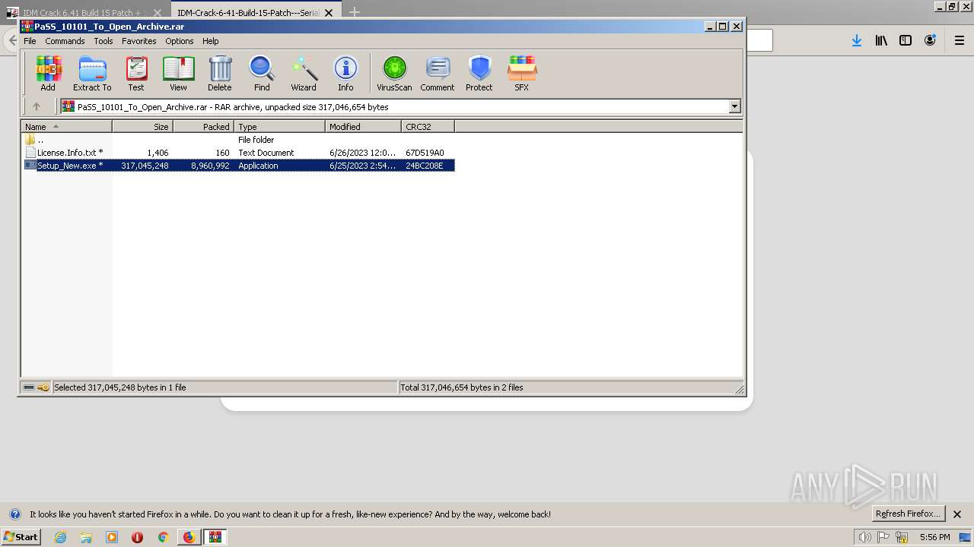The height and width of the screenshot is (547, 974).
Task: Sort by the Packed column header
Action: click(204, 126)
